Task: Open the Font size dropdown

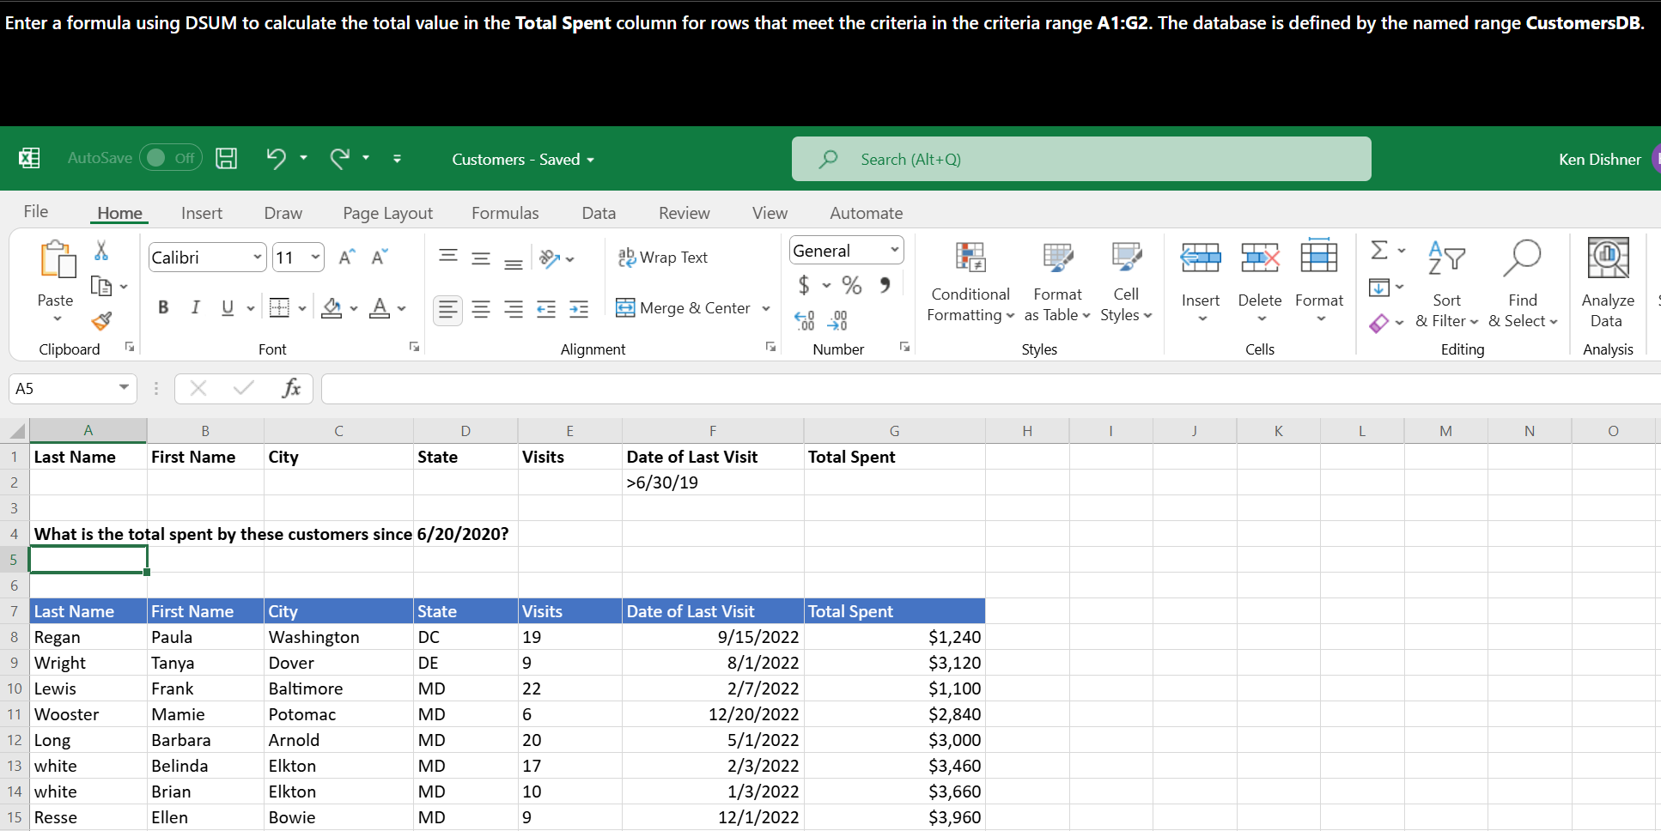Action: tap(315, 257)
